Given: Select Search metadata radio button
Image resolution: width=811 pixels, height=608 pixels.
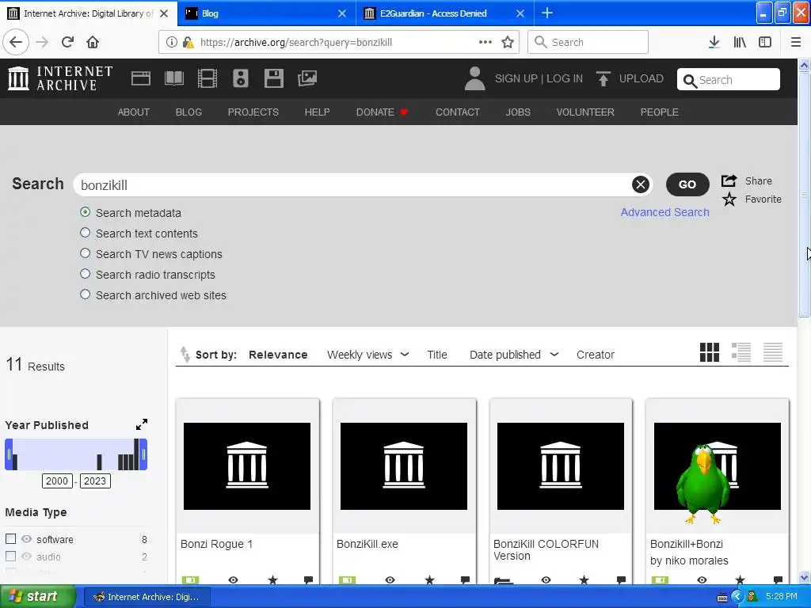Looking at the screenshot, I should (86, 212).
